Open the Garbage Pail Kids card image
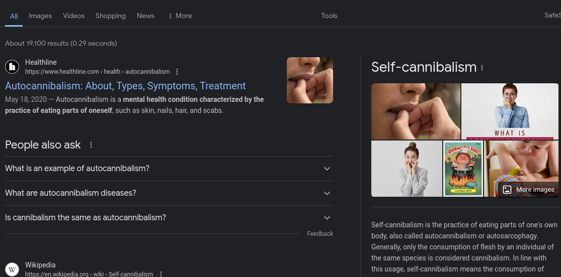 (463, 169)
